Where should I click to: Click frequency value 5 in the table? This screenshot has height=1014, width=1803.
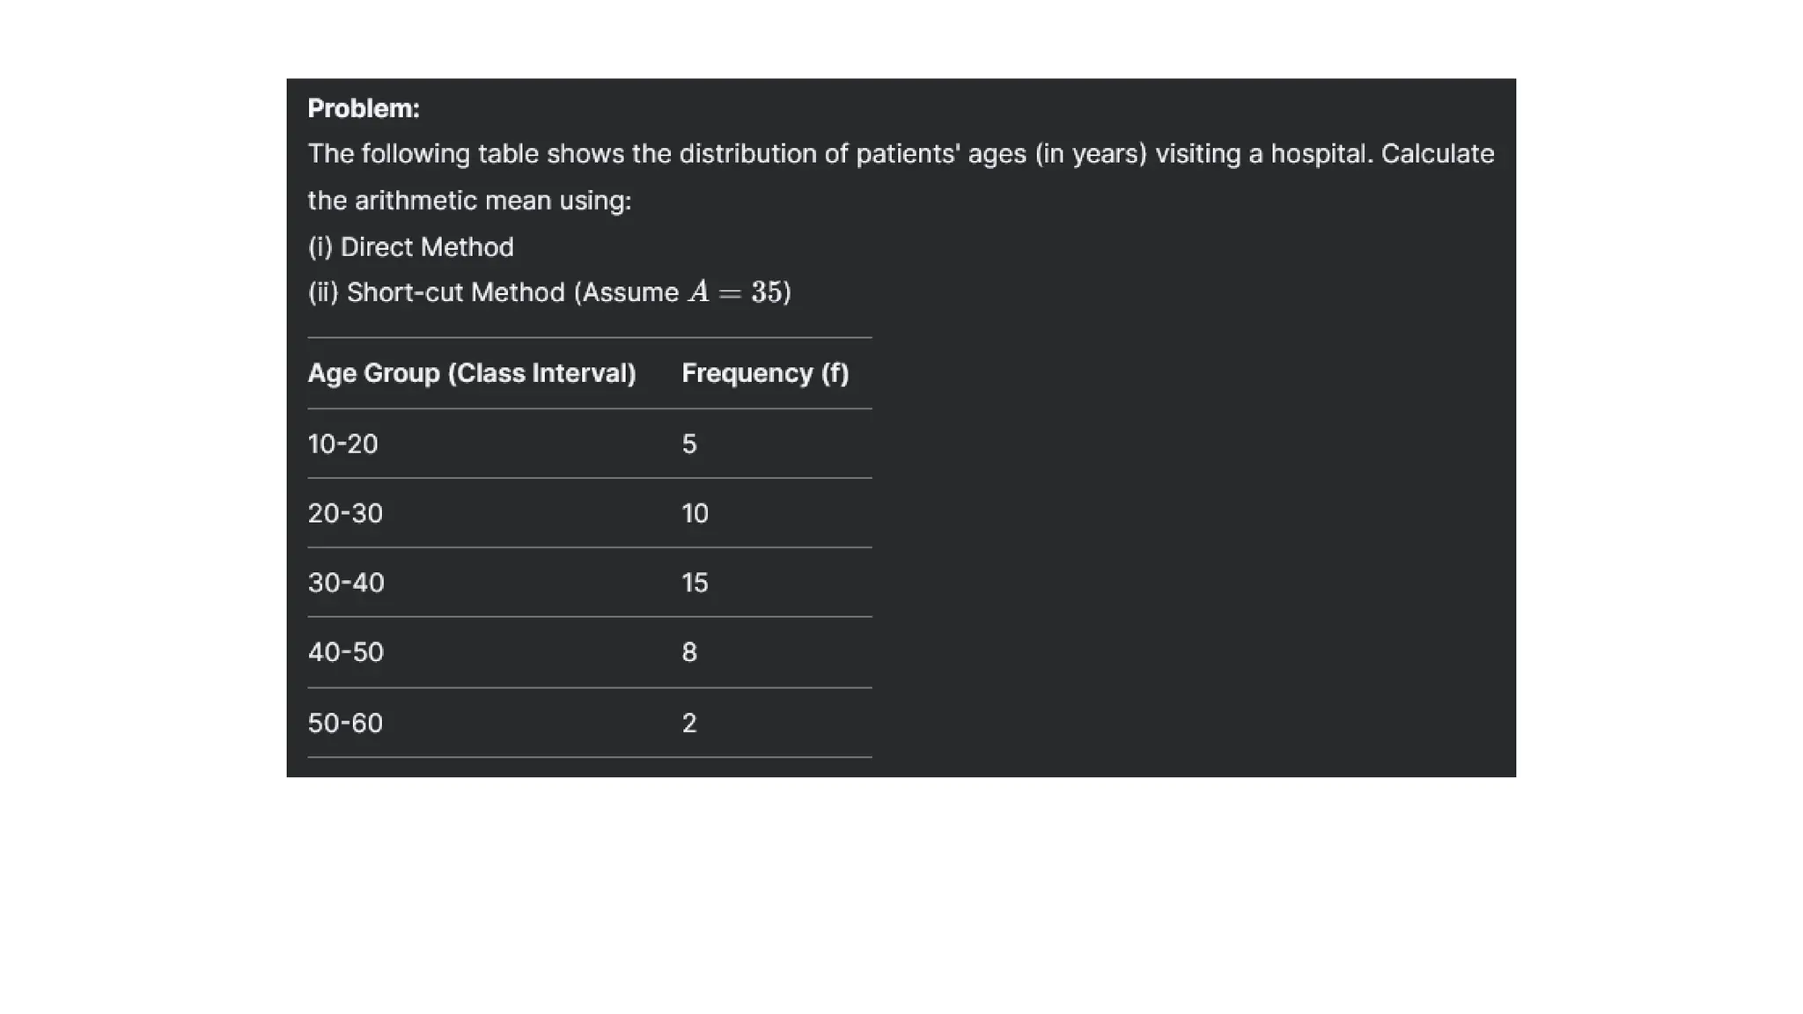point(689,444)
